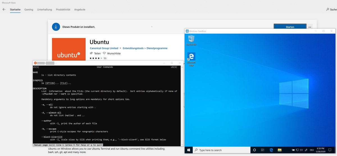The width and height of the screenshot is (337, 156).
Task: Click 'ls - list directory contents' line
Action: (x=59, y=75)
